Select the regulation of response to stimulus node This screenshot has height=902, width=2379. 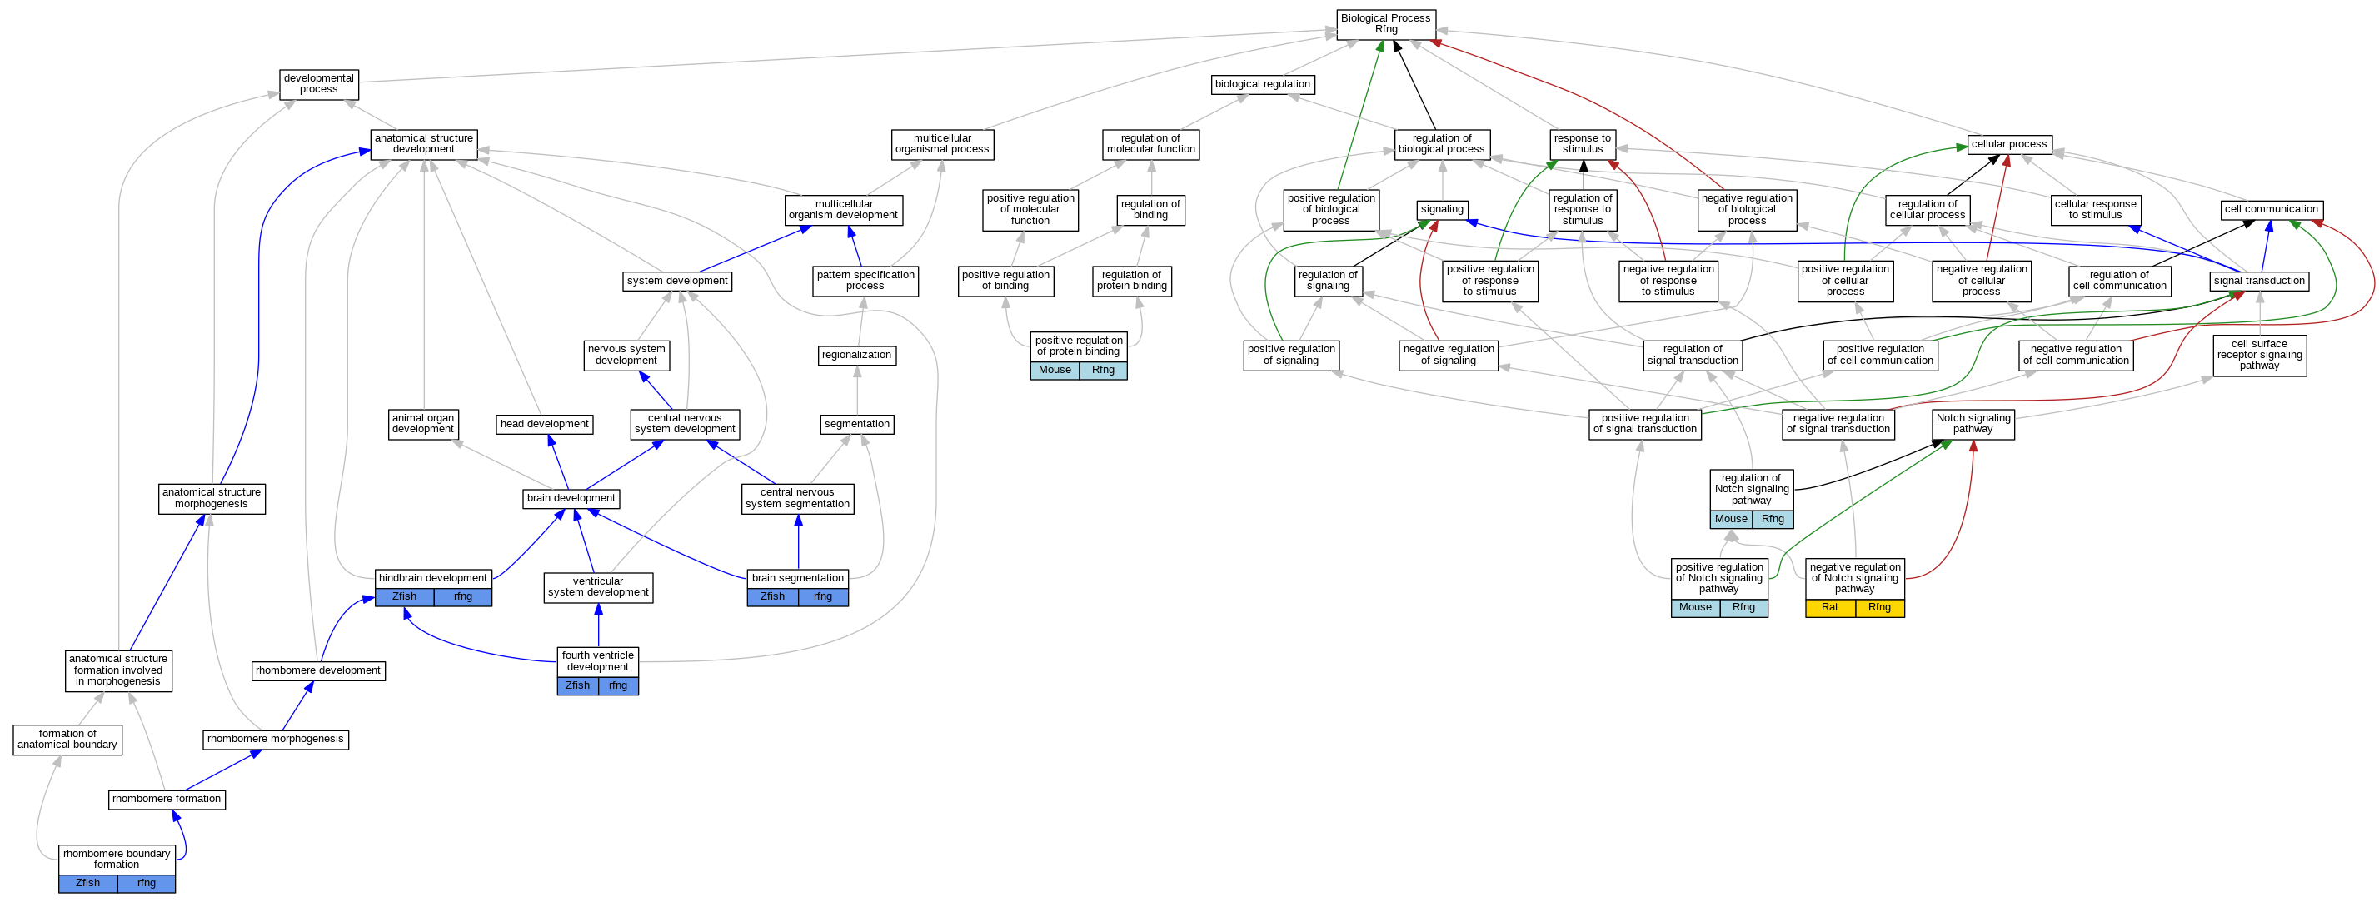coord(1583,210)
